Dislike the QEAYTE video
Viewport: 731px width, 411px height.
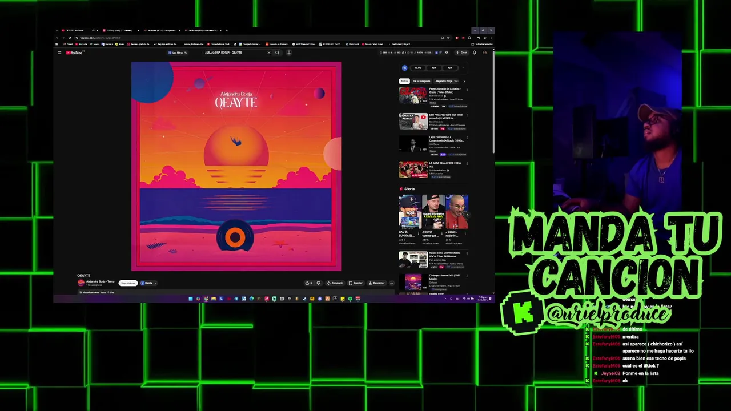coord(319,283)
